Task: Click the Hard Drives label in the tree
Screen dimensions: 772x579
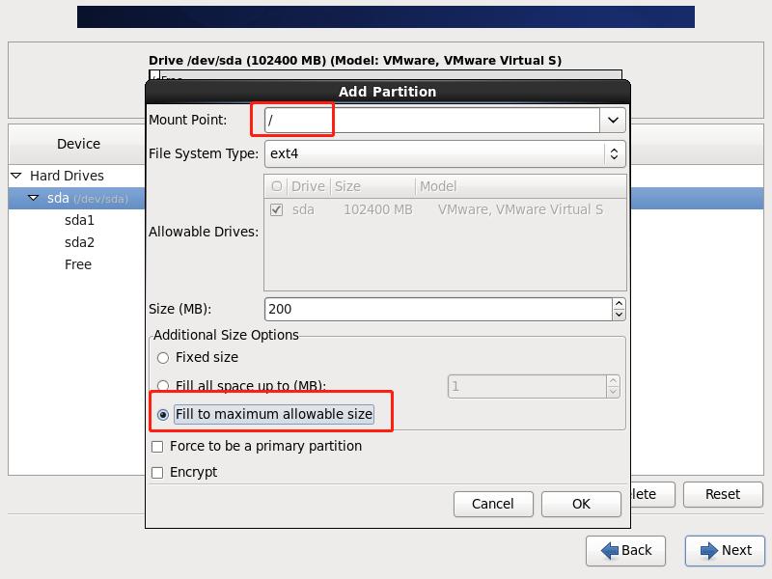Action: pos(67,176)
